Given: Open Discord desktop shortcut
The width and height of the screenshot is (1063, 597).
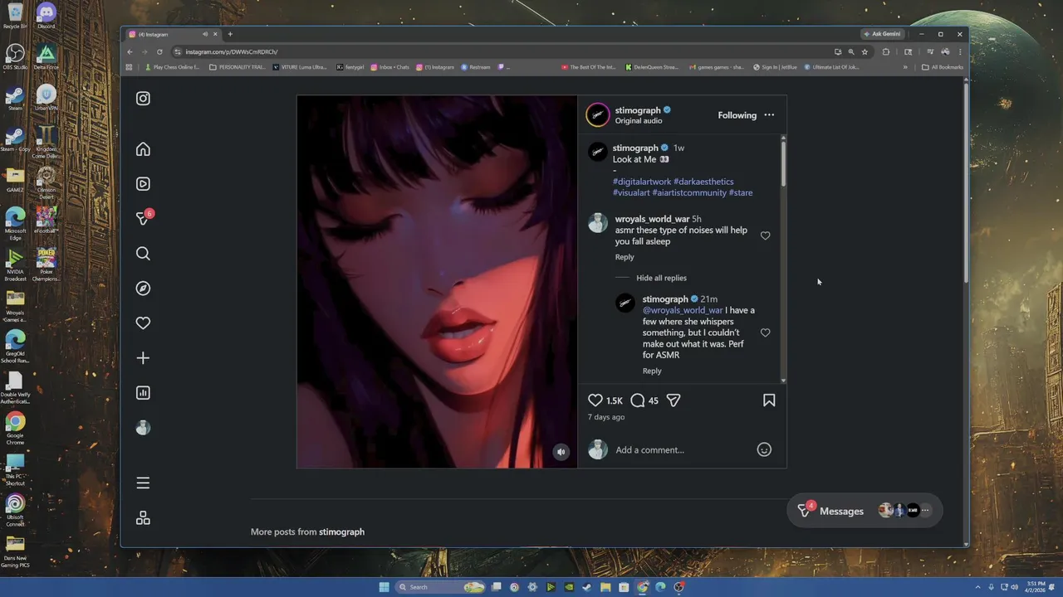Looking at the screenshot, I should point(47,15).
